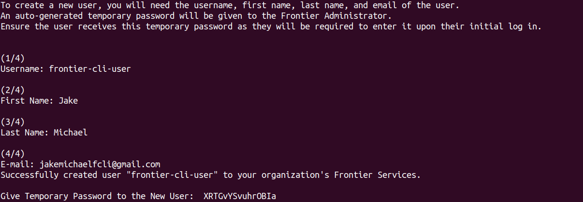Image resolution: width=583 pixels, height=202 pixels.
Task: Click the first name value Jake
Action: pos(68,101)
